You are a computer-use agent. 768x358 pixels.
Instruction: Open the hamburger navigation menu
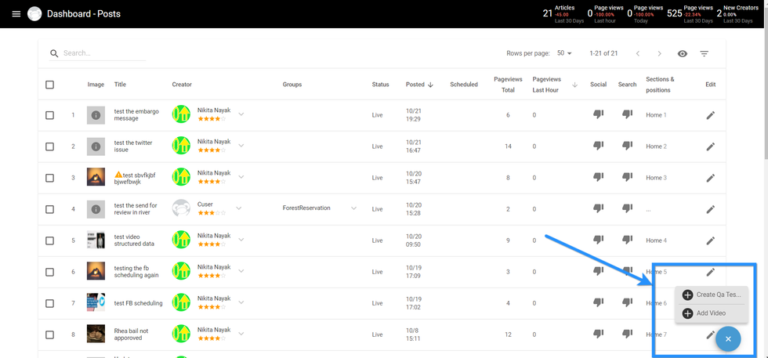point(16,14)
